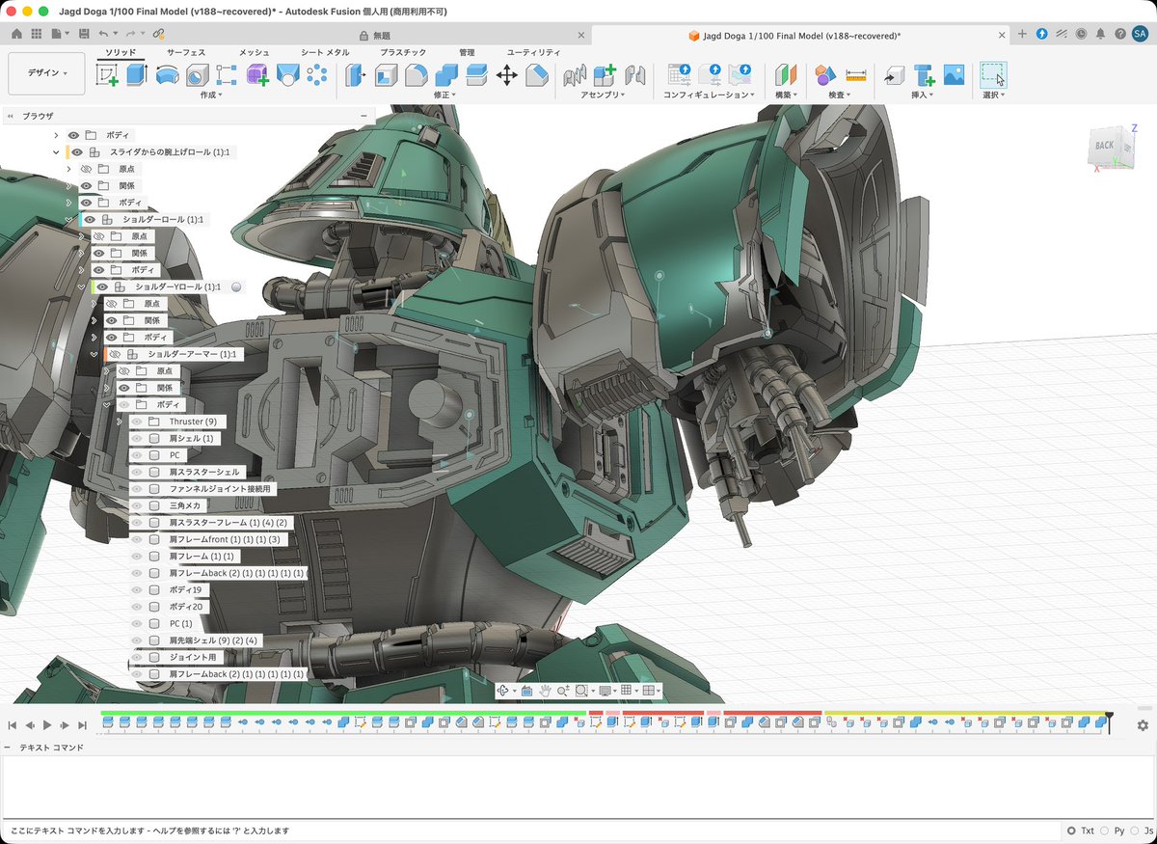The width and height of the screenshot is (1157, 844).
Task: Select the New Component tool in Assembly
Action: pos(605,75)
